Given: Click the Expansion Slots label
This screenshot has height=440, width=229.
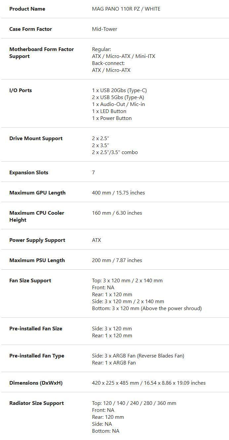Looking at the screenshot, I should pos(29,173).
